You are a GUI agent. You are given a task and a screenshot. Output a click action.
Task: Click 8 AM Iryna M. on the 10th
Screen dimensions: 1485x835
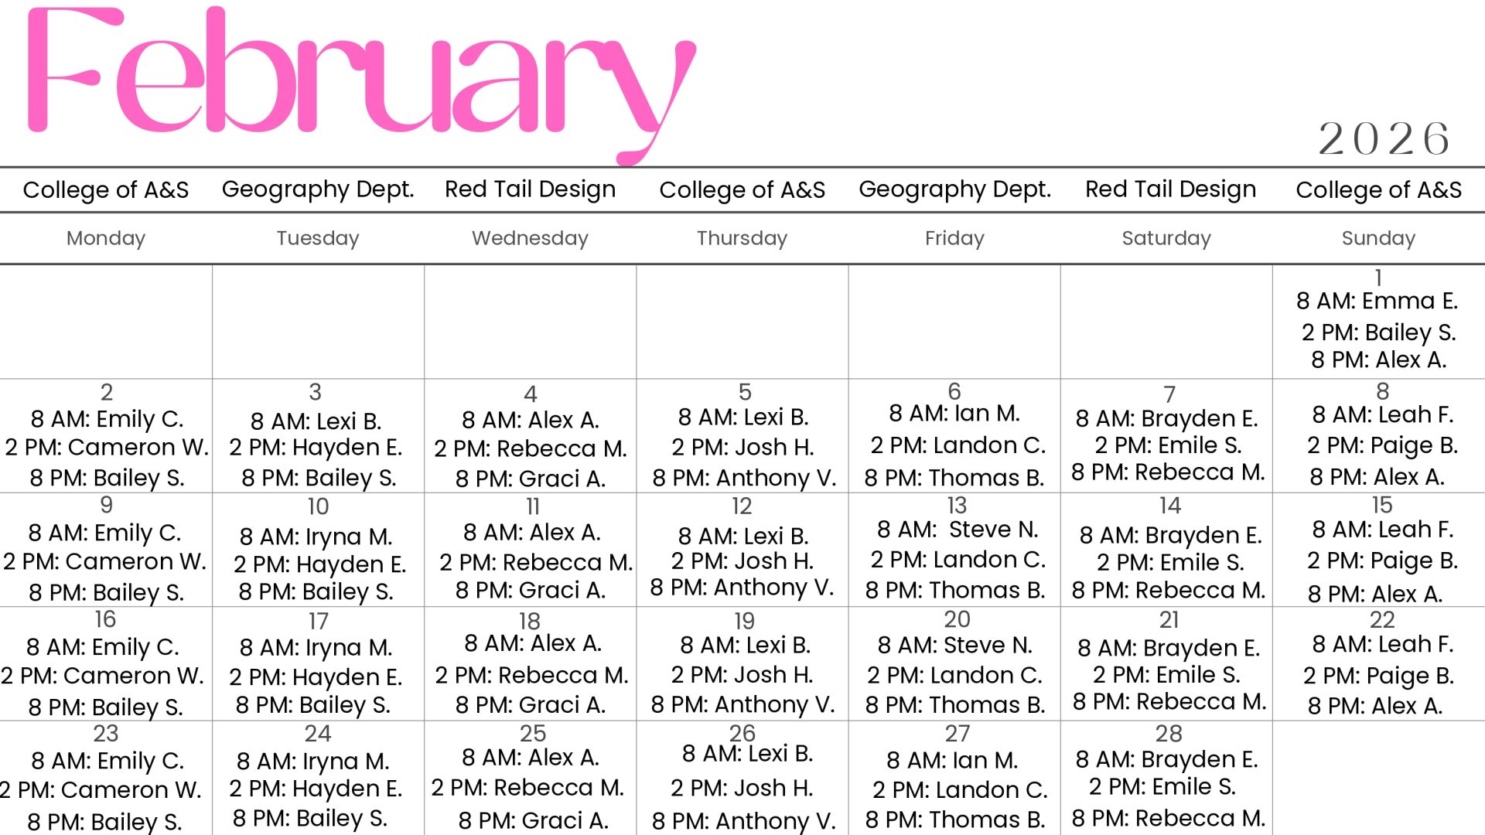pyautogui.click(x=316, y=536)
